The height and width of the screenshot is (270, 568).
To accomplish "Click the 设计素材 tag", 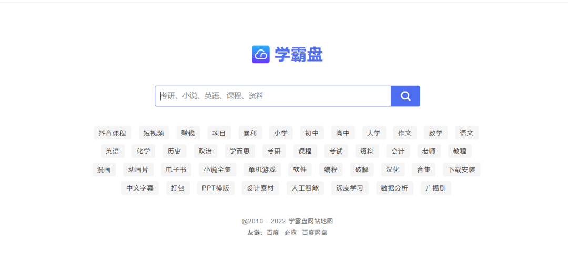I will (260, 188).
